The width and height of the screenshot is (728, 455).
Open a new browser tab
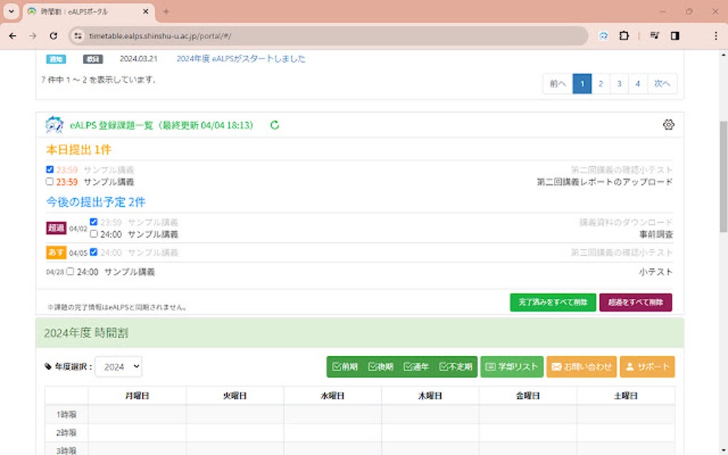pyautogui.click(x=166, y=11)
